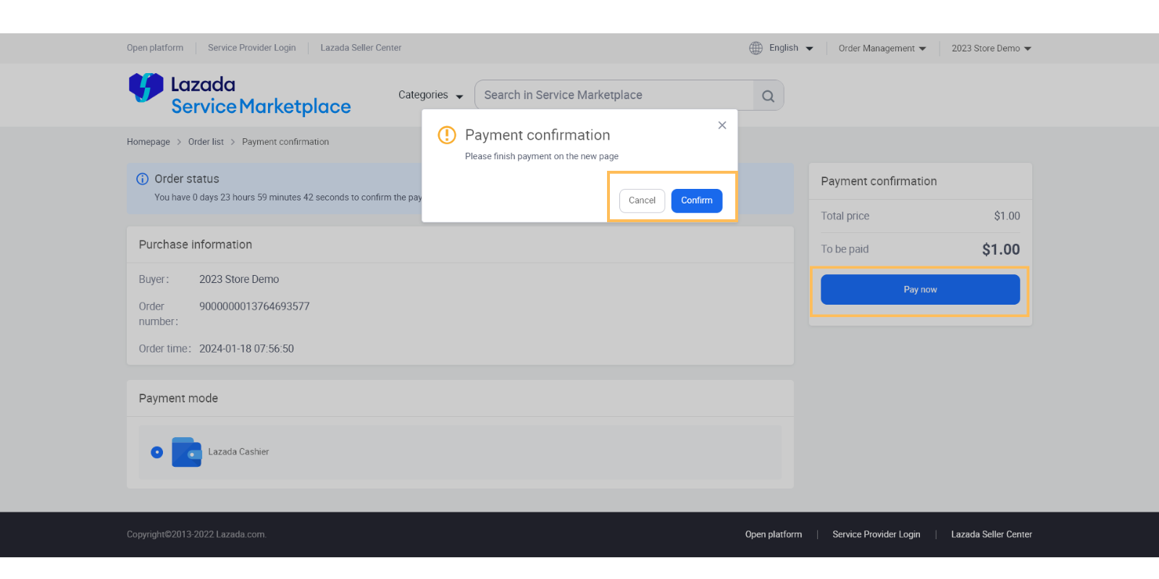Open the English language dropdown
This screenshot has width=1159, height=579.
point(791,48)
